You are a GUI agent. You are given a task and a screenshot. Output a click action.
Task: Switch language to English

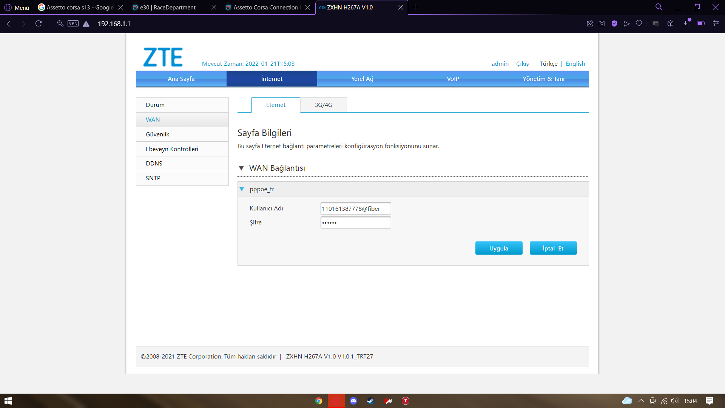[x=575, y=63]
